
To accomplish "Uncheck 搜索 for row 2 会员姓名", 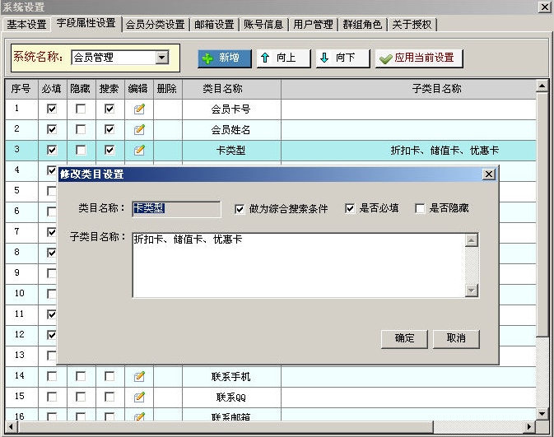I will point(109,129).
